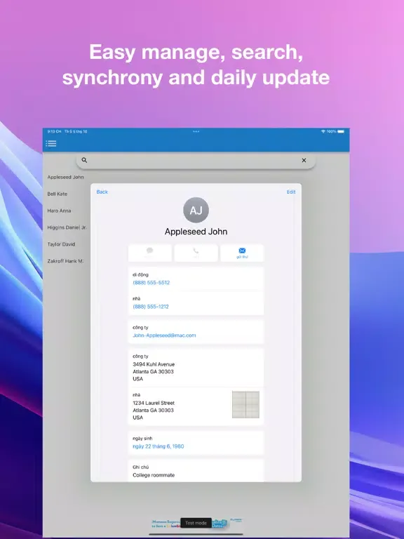Image resolution: width=404 pixels, height=539 pixels.
Task: Select Higgins Daniel Jr. contact
Action: click(67, 227)
